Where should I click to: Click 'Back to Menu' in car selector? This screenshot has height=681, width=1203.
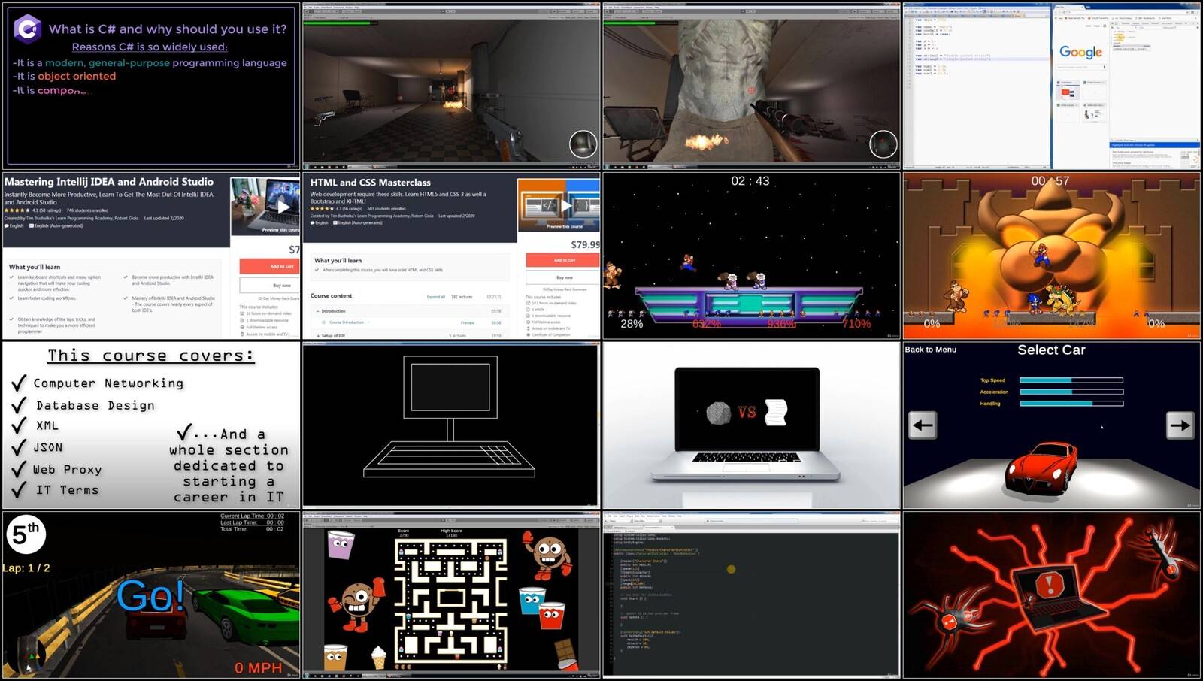click(930, 350)
